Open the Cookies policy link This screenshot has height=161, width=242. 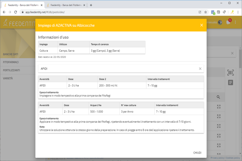(233, 158)
